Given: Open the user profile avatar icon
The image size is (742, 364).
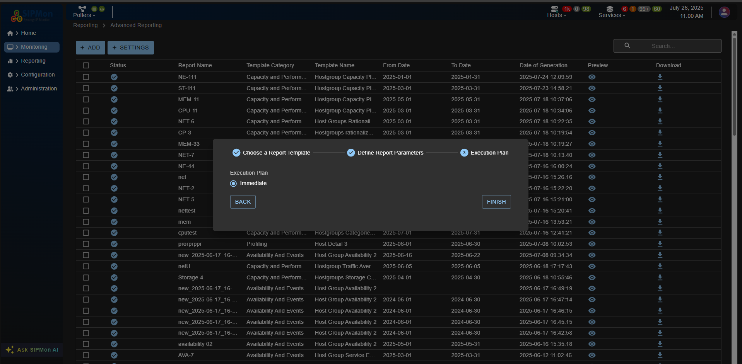Looking at the screenshot, I should (x=724, y=12).
